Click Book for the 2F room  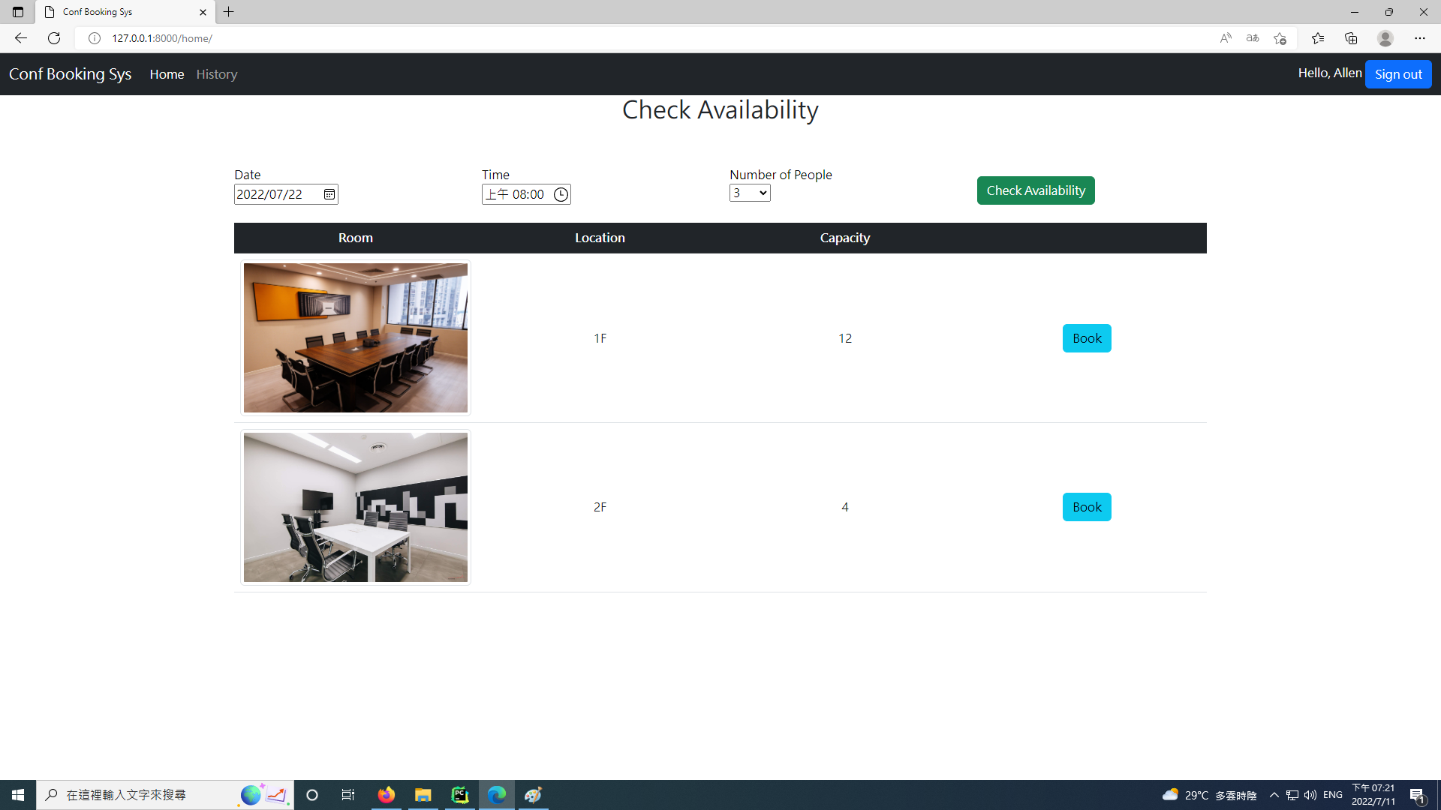(1086, 506)
